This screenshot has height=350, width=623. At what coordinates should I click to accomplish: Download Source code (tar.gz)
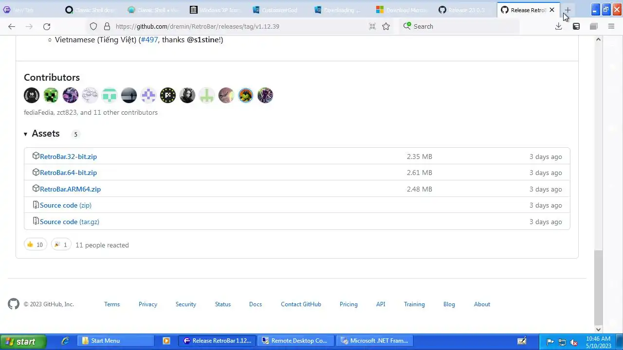(70, 222)
